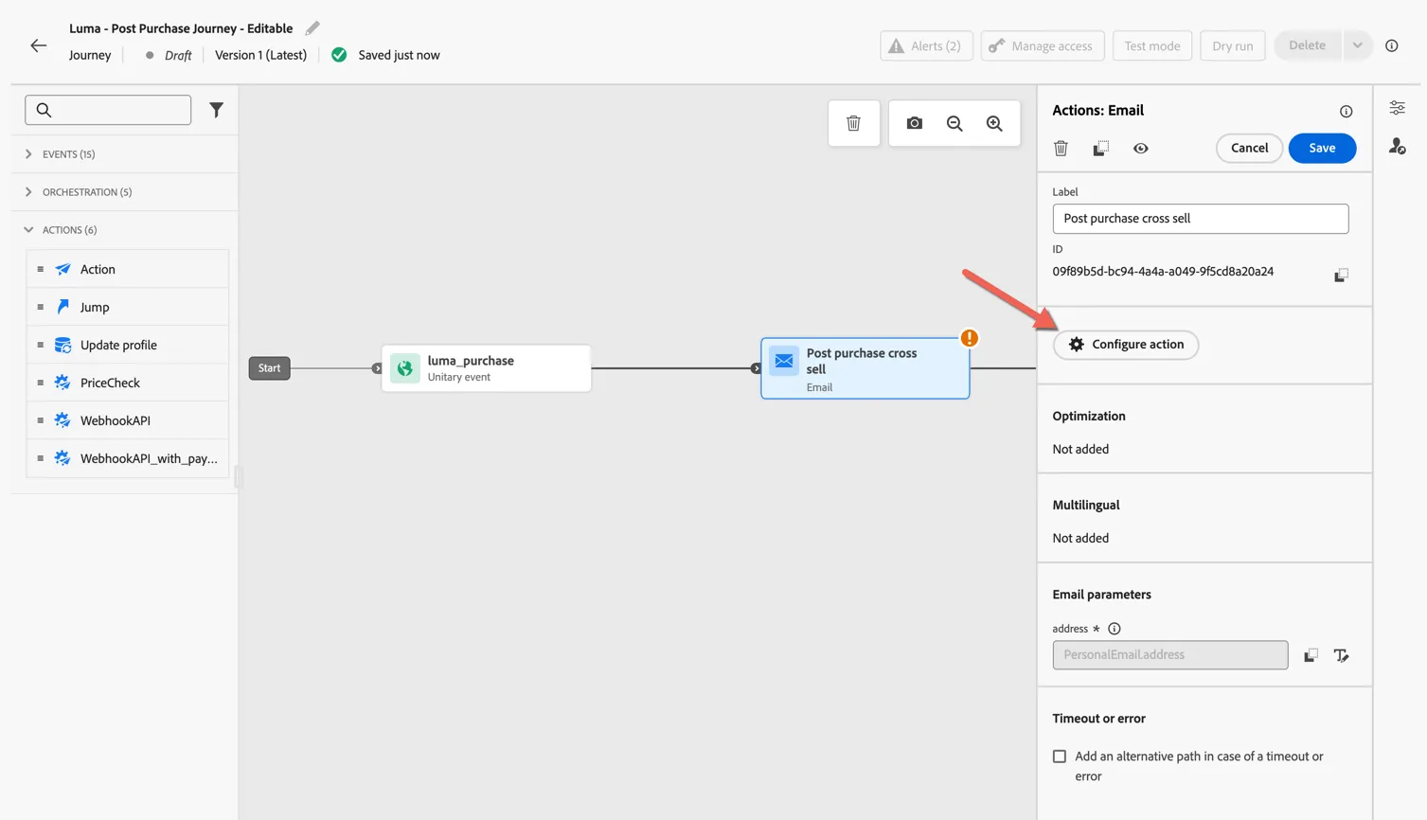Zoom out on the canvas
Screen dimensions: 1427x820
point(954,123)
